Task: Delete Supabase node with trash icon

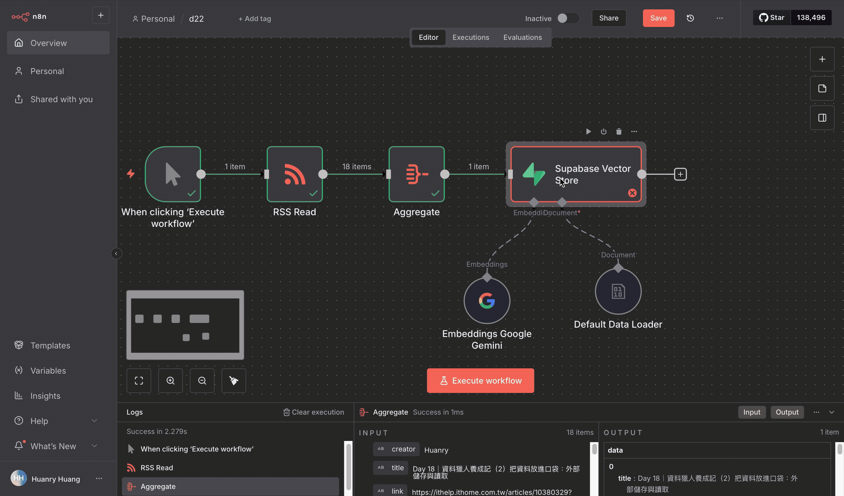Action: click(619, 131)
